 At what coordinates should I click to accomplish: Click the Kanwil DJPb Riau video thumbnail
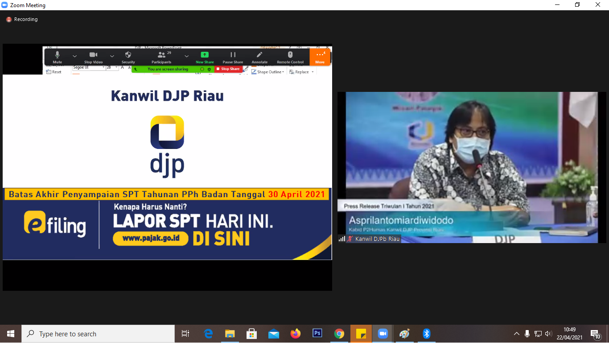pyautogui.click(x=467, y=167)
